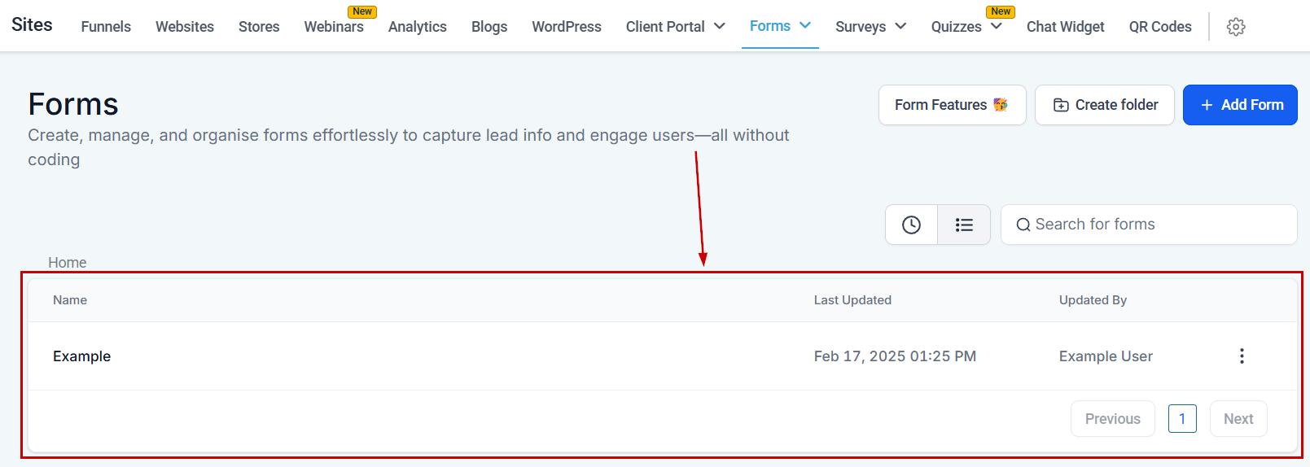1310x467 pixels.
Task: Switch to recent view clock icon
Action: point(911,225)
